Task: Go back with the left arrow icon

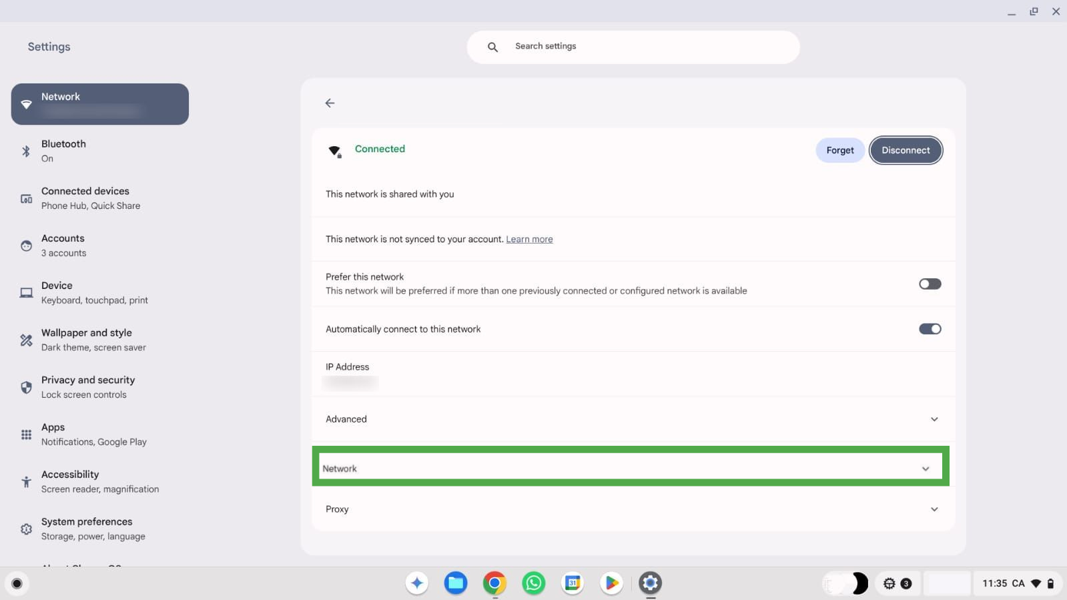Action: tap(330, 103)
